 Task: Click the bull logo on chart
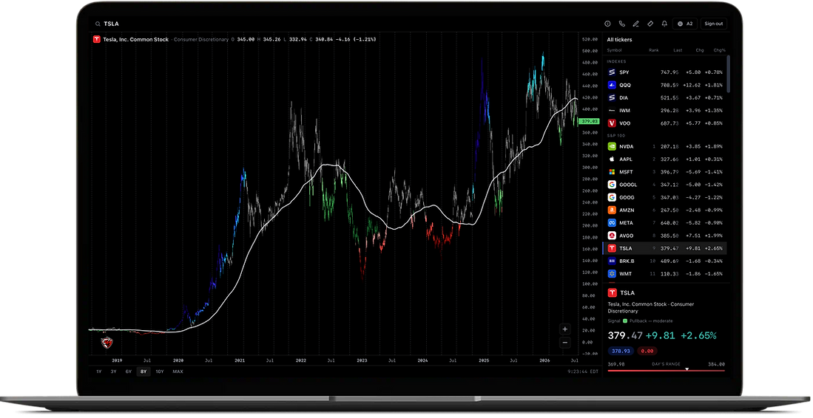107,342
